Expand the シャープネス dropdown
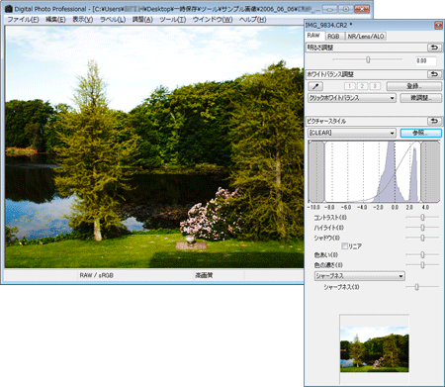Screen dimensions: 445x387 click(360, 276)
